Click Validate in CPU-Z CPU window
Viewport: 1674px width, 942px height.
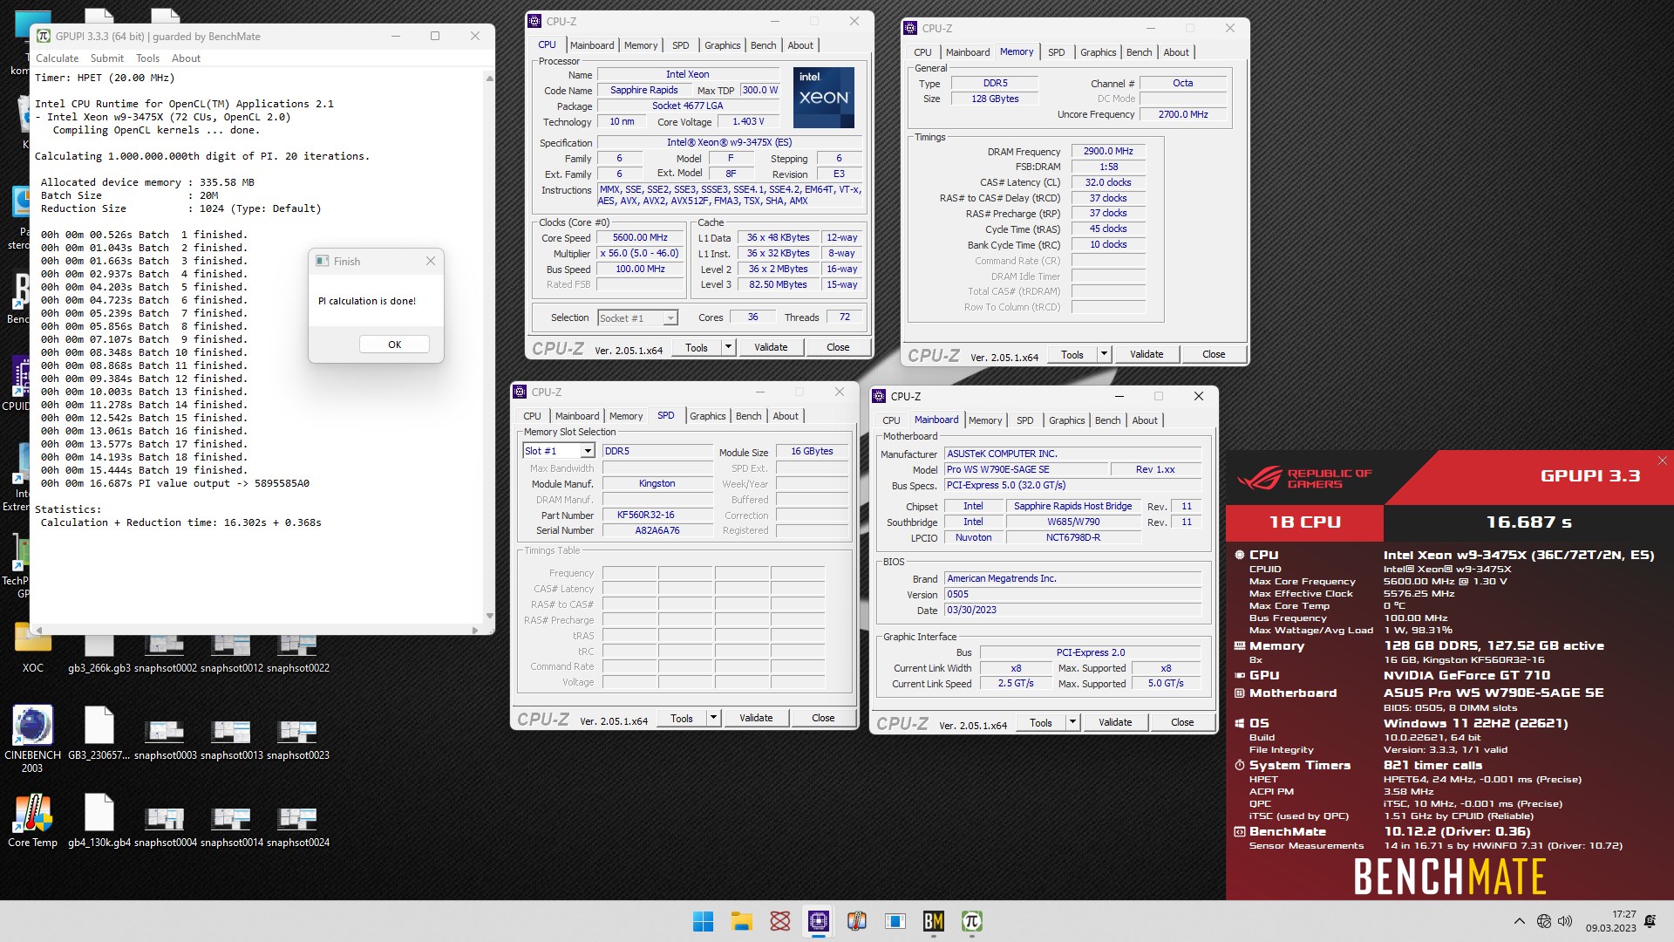771,347
